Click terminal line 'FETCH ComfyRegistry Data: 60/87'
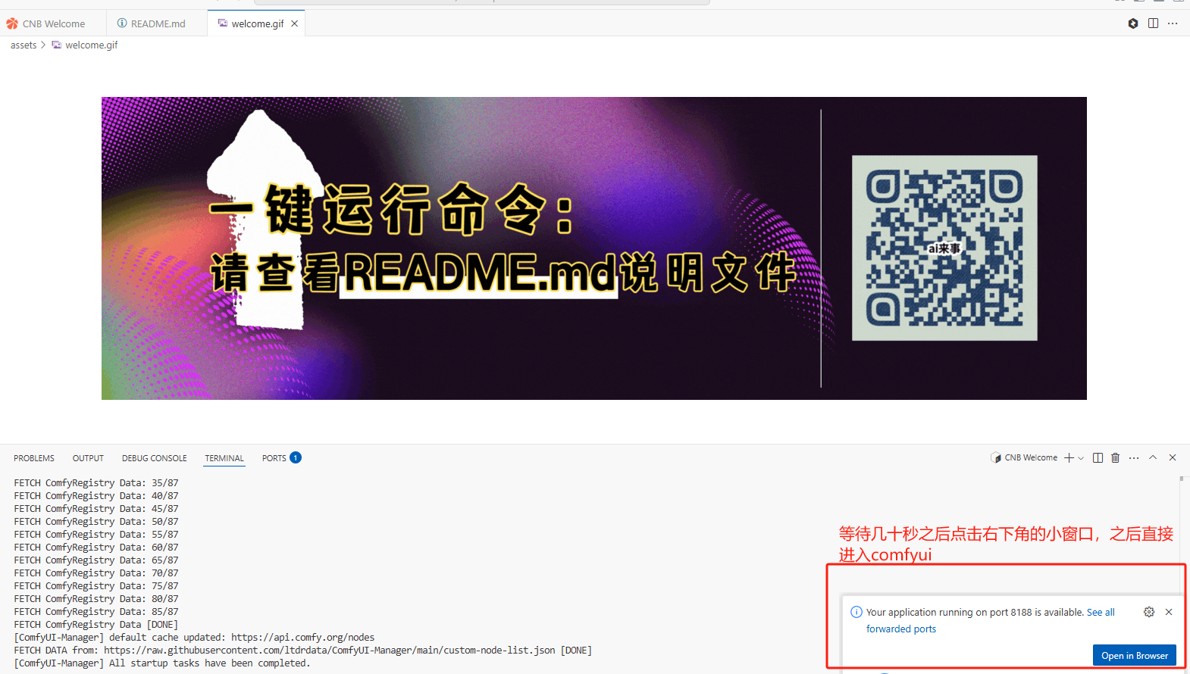Viewport: 1190px width, 674px height. [x=96, y=548]
